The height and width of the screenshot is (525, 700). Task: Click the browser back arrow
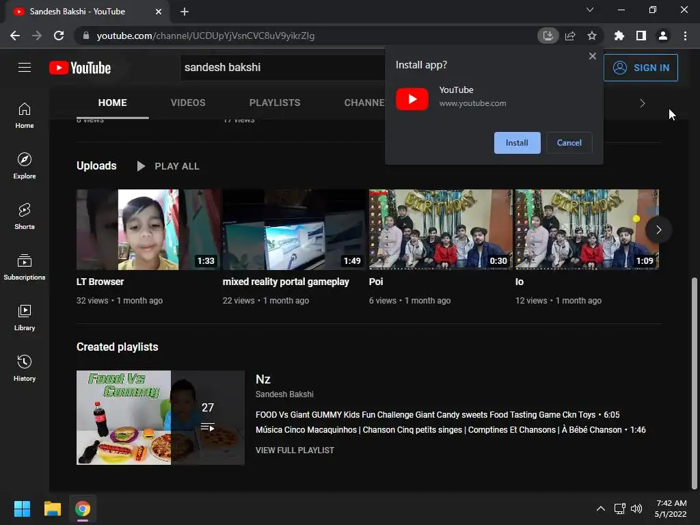tap(15, 36)
